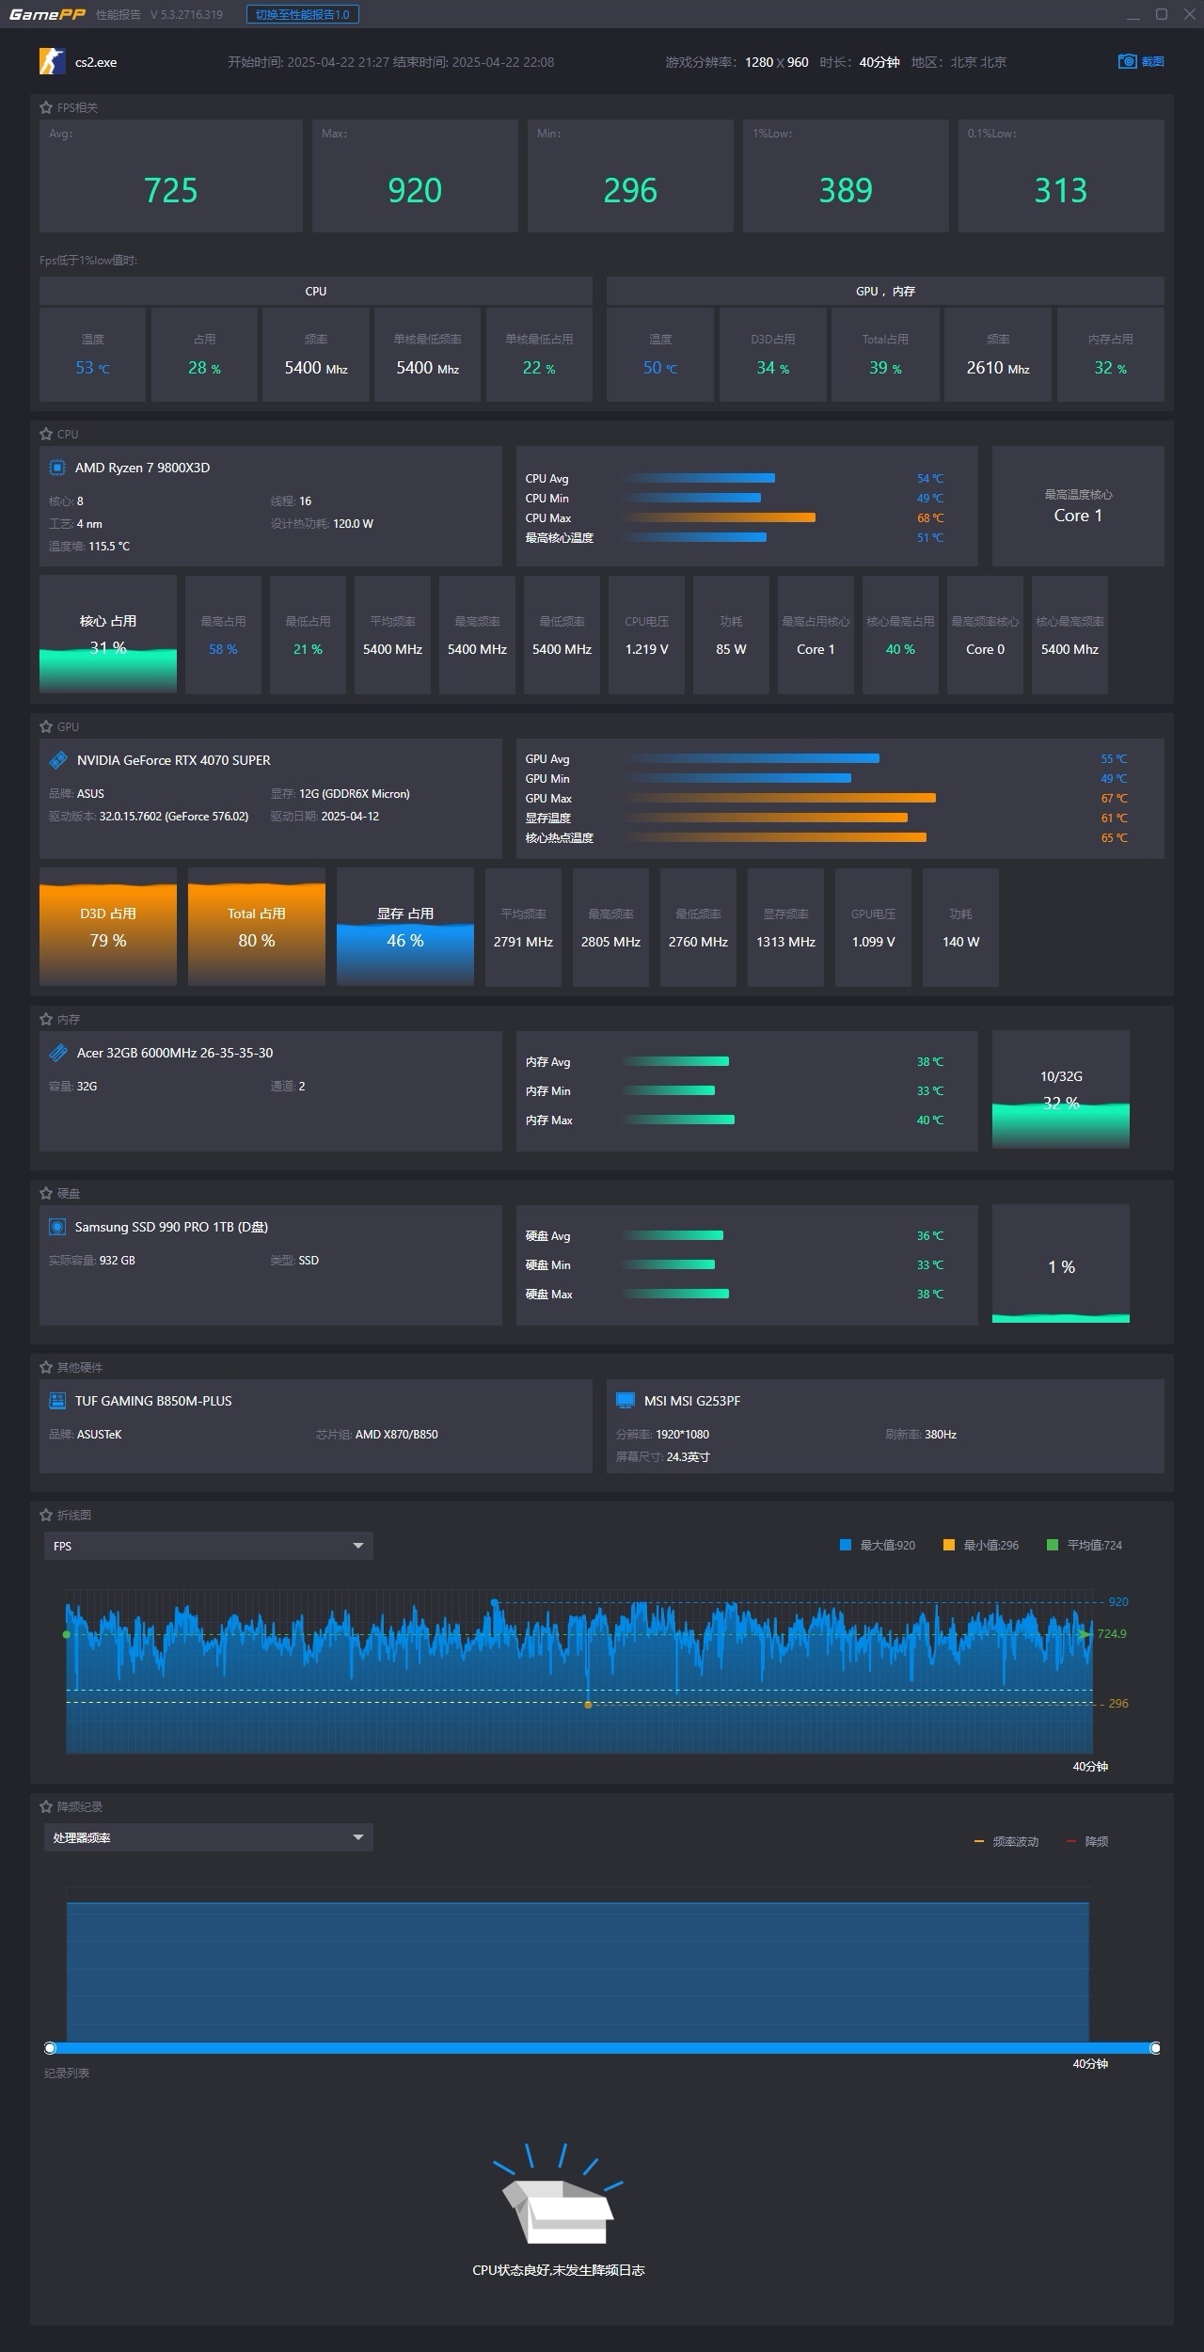
Task: Click the TUF GAMING B850M-PLUS motherboard icon
Action: click(x=57, y=1401)
